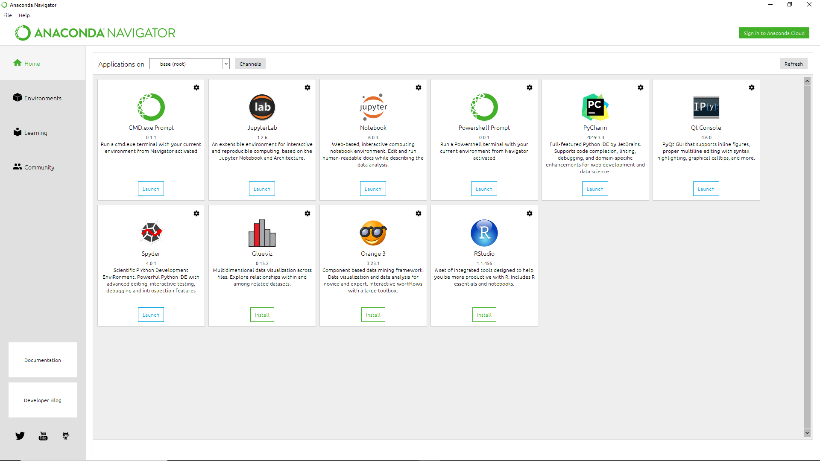Click the settings gear for JupyterLab
This screenshot has width=820, height=461.
coord(307,87)
